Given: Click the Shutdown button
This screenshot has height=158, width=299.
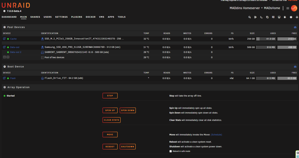Looking at the screenshot, I should 128,147.
